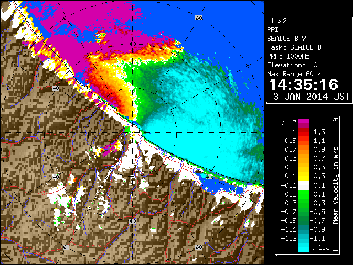Click the '>1.3' label in the legend
Screen dimensions: 353x265
coord(288,123)
